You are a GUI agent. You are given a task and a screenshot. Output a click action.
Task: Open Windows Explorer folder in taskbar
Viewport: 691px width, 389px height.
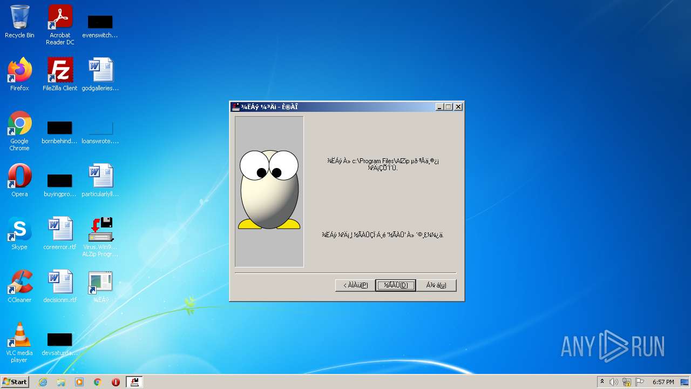point(61,382)
